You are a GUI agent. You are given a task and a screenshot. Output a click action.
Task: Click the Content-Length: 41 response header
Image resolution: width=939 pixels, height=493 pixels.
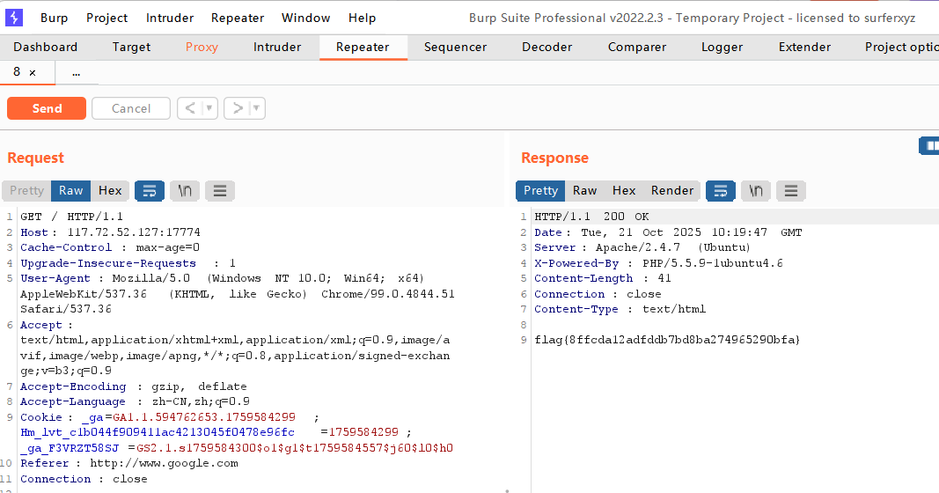pyautogui.click(x=603, y=278)
